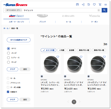The width and height of the screenshot is (111, 109).
Task: Sort by 人気順
Action: point(62,50)
